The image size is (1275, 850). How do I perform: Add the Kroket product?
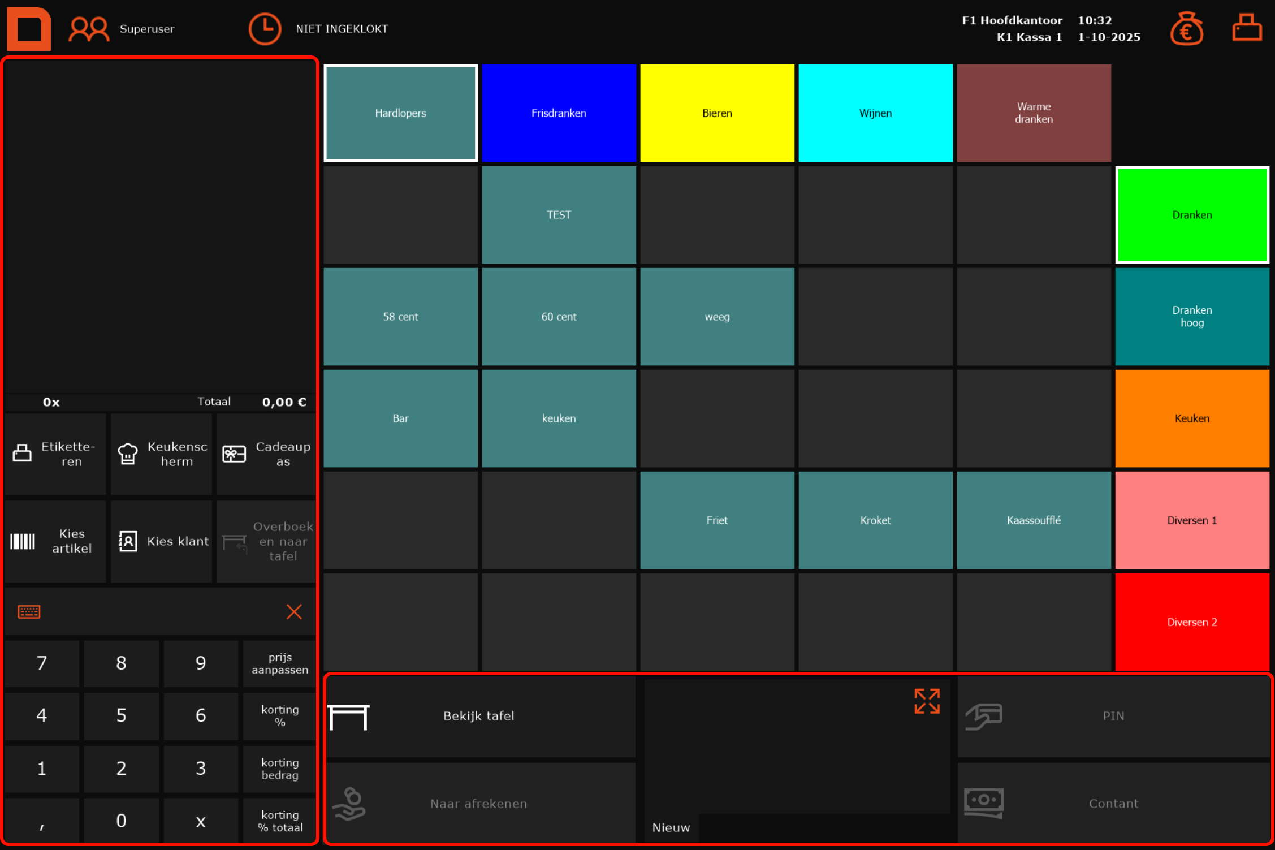coord(875,520)
